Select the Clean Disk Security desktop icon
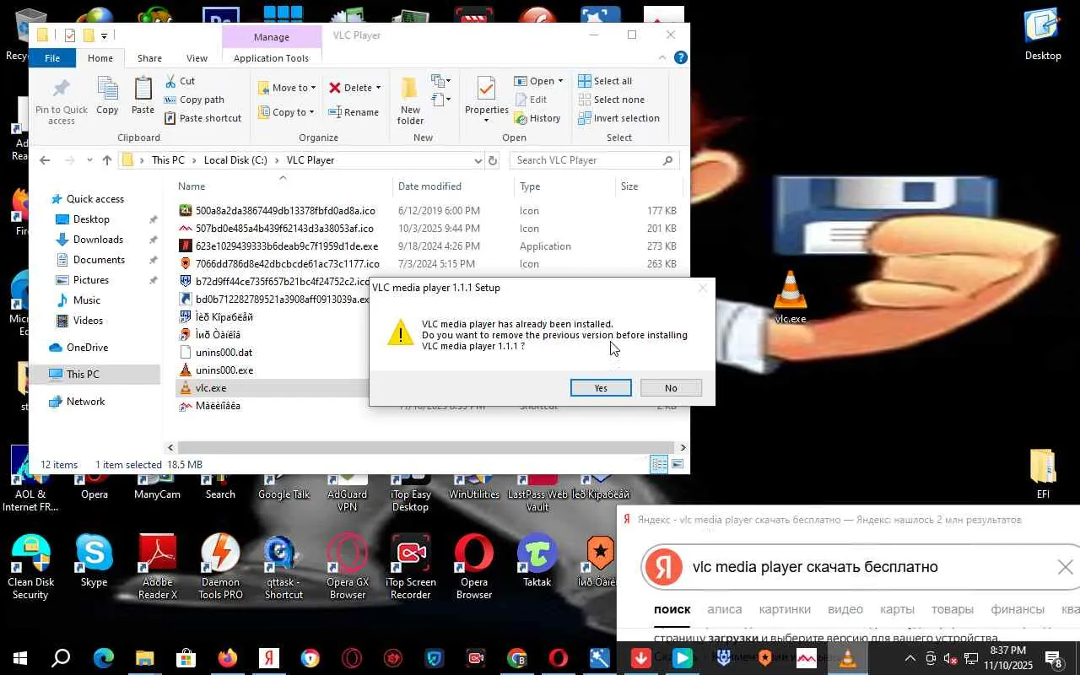 pos(30,566)
